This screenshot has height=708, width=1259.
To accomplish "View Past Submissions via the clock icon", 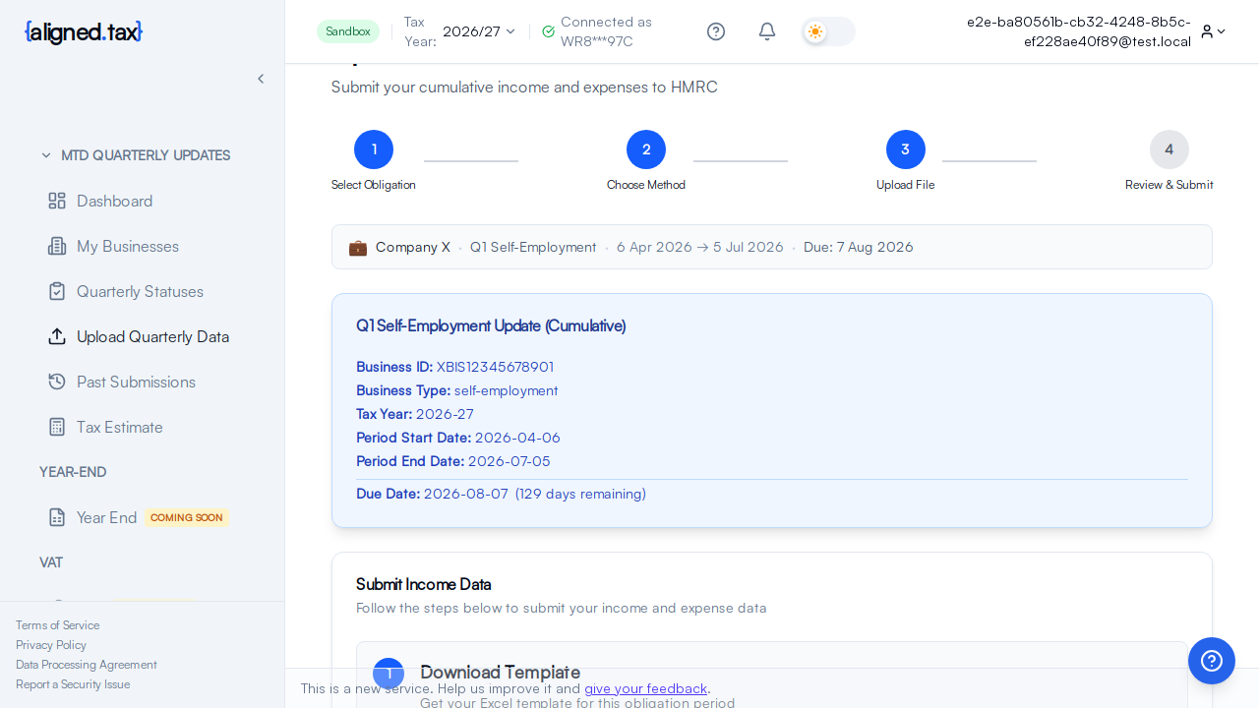I will coord(57,382).
